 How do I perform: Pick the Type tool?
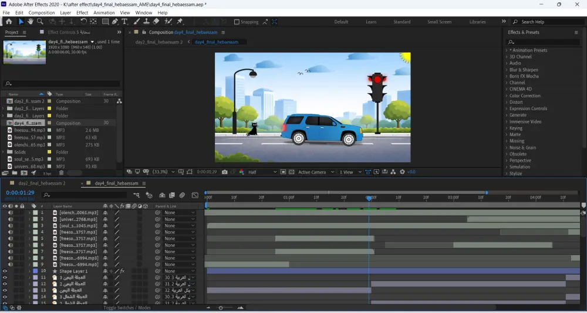(124, 22)
